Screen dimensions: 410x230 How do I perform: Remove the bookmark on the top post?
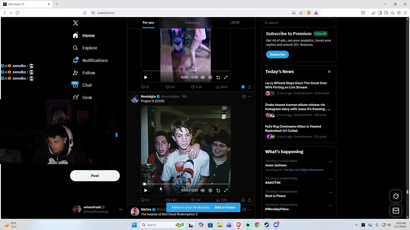coord(243,87)
